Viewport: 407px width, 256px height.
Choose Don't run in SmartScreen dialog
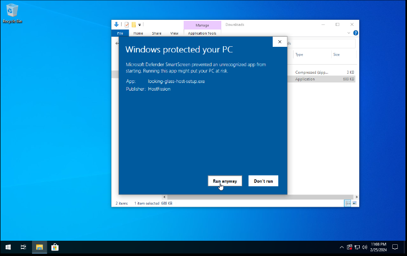pyautogui.click(x=263, y=181)
